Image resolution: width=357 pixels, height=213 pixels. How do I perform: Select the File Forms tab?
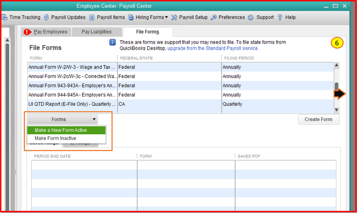point(148,32)
